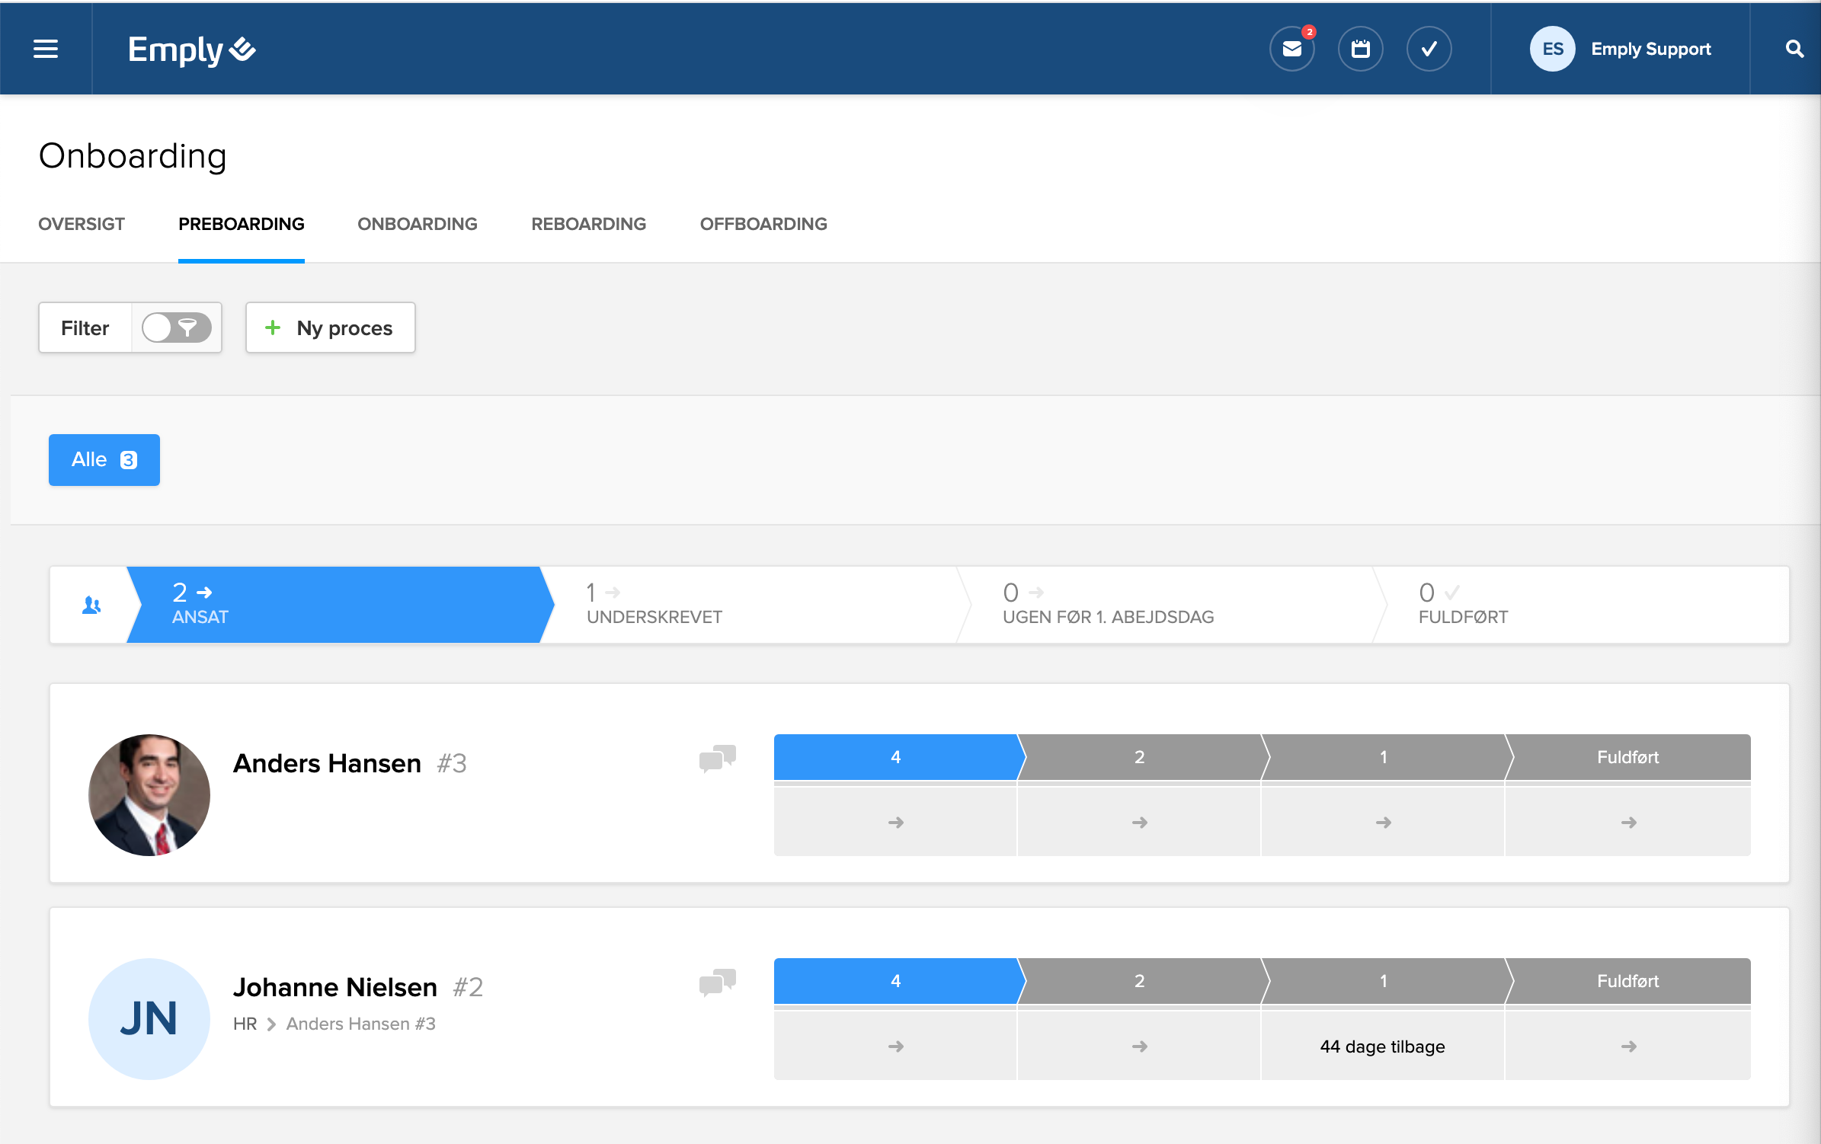Expand Anders Hansen's Fuldført arrow

(1628, 823)
